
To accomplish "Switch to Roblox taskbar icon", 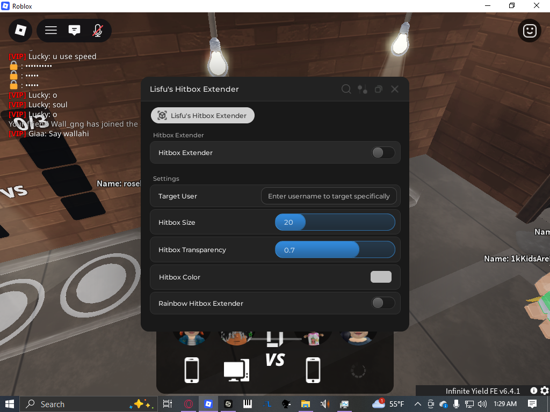I will coord(208,404).
